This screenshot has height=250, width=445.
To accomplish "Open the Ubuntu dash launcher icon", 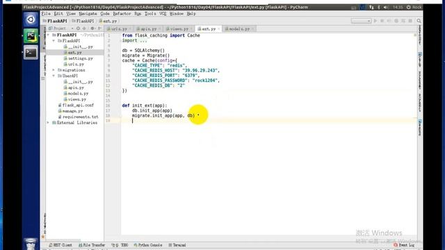I will pos(31,20).
